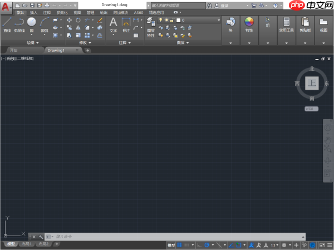Toggle grid display in status bar

180,245
